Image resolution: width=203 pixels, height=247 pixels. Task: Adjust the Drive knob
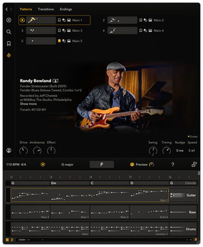[x=23, y=151]
